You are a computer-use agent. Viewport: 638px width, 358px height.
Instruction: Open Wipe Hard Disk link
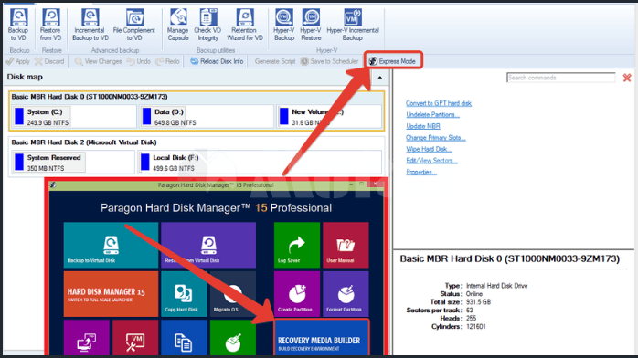coord(429,149)
